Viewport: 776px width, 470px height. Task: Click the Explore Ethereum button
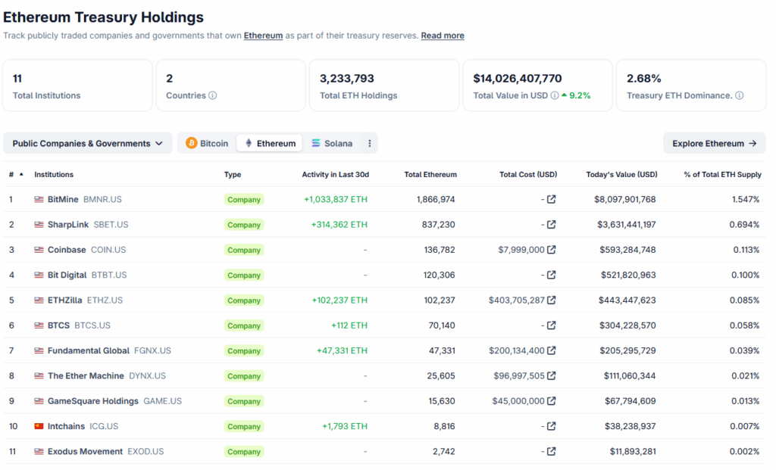tap(714, 143)
